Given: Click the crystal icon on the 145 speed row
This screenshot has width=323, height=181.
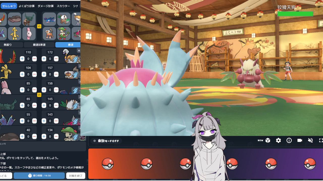Looking at the screenshot, I should pyautogui.click(x=75, y=106).
